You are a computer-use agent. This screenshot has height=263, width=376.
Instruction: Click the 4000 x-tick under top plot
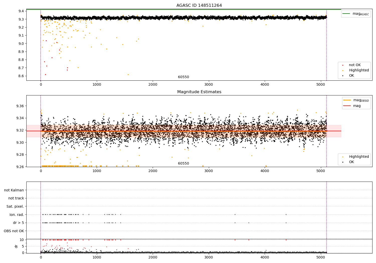point(265,84)
